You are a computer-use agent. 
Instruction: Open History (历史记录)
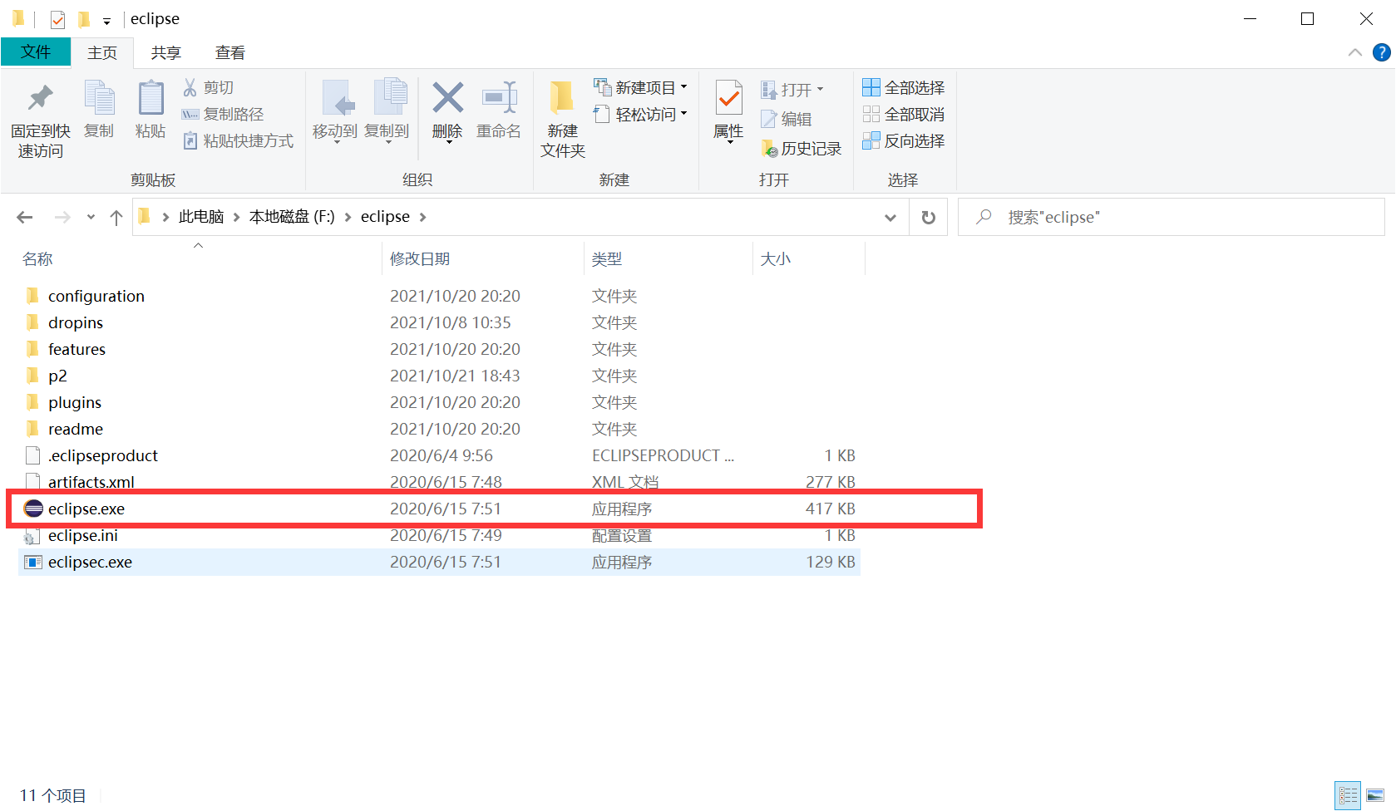pyautogui.click(x=802, y=149)
